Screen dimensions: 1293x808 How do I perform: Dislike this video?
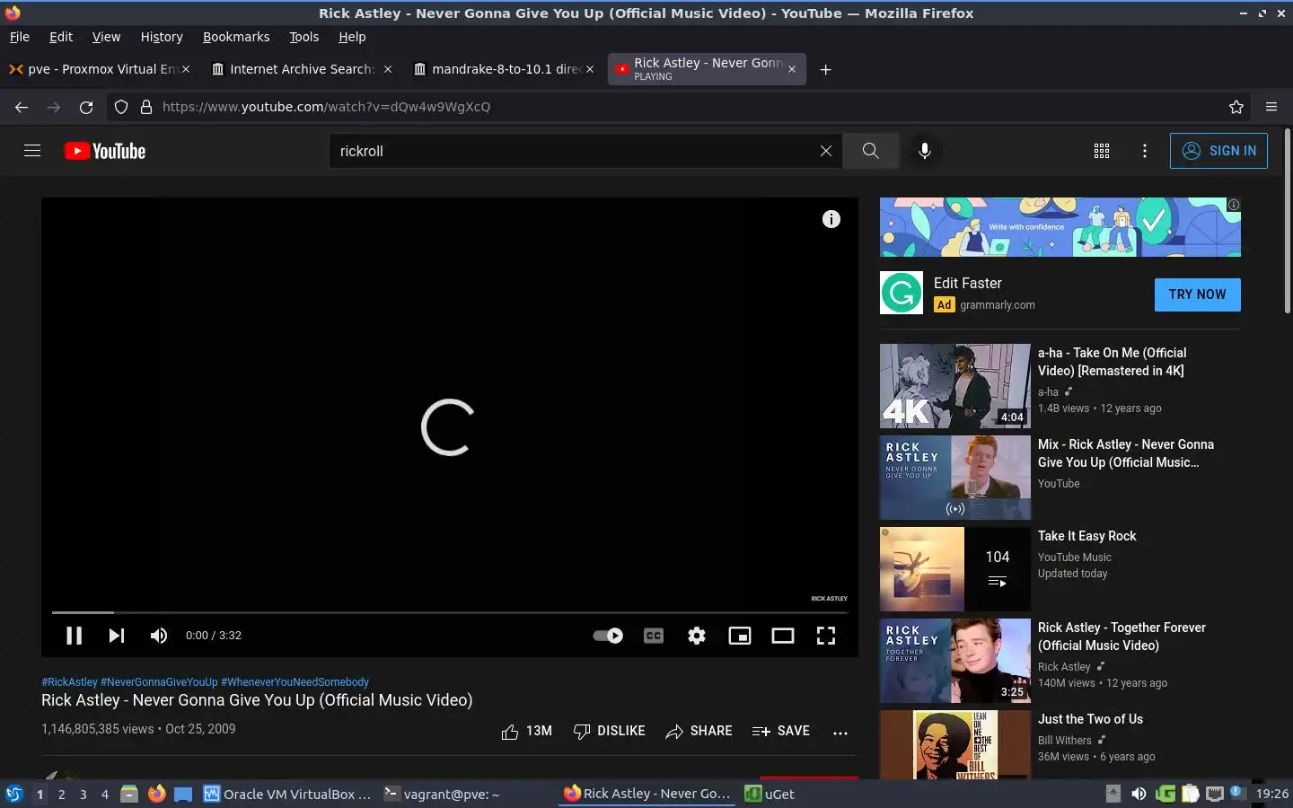tap(610, 731)
